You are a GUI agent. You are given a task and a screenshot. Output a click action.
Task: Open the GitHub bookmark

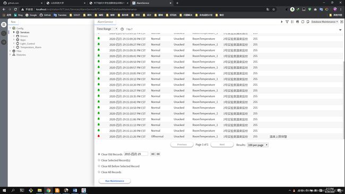coord(45,15)
